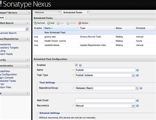Image resolution: width=156 pixels, height=120 pixels.
Task: Open help icon beside Repository/Group field
Action: (x=141, y=88)
